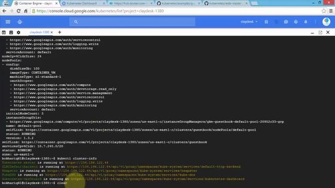
Task: Switch to the hub.docker.com browser tab
Action: point(129,4)
